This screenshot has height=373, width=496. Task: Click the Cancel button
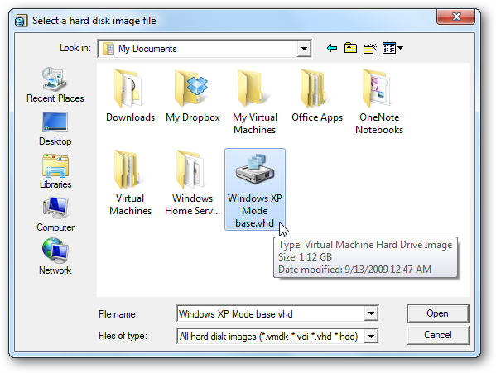click(x=438, y=335)
